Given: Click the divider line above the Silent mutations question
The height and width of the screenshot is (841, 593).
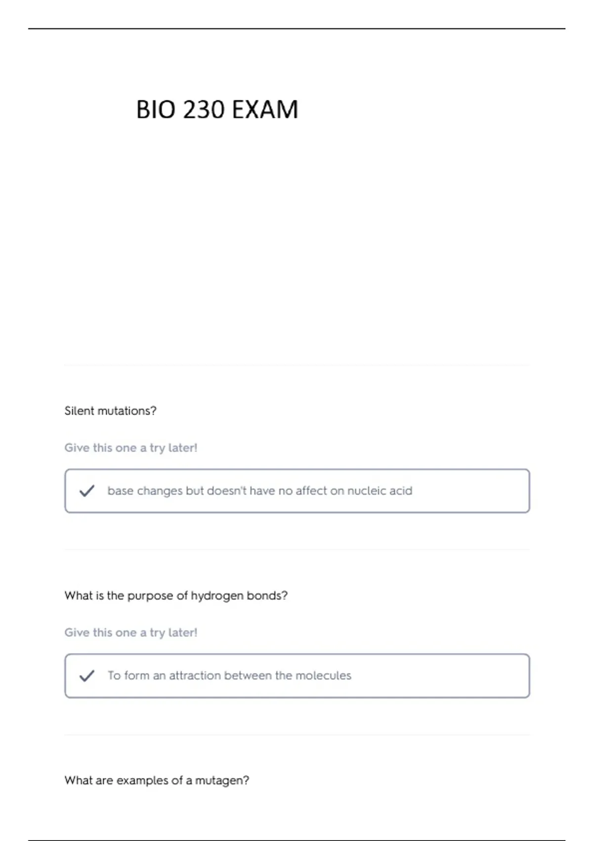Looking at the screenshot, I should click(x=297, y=365).
